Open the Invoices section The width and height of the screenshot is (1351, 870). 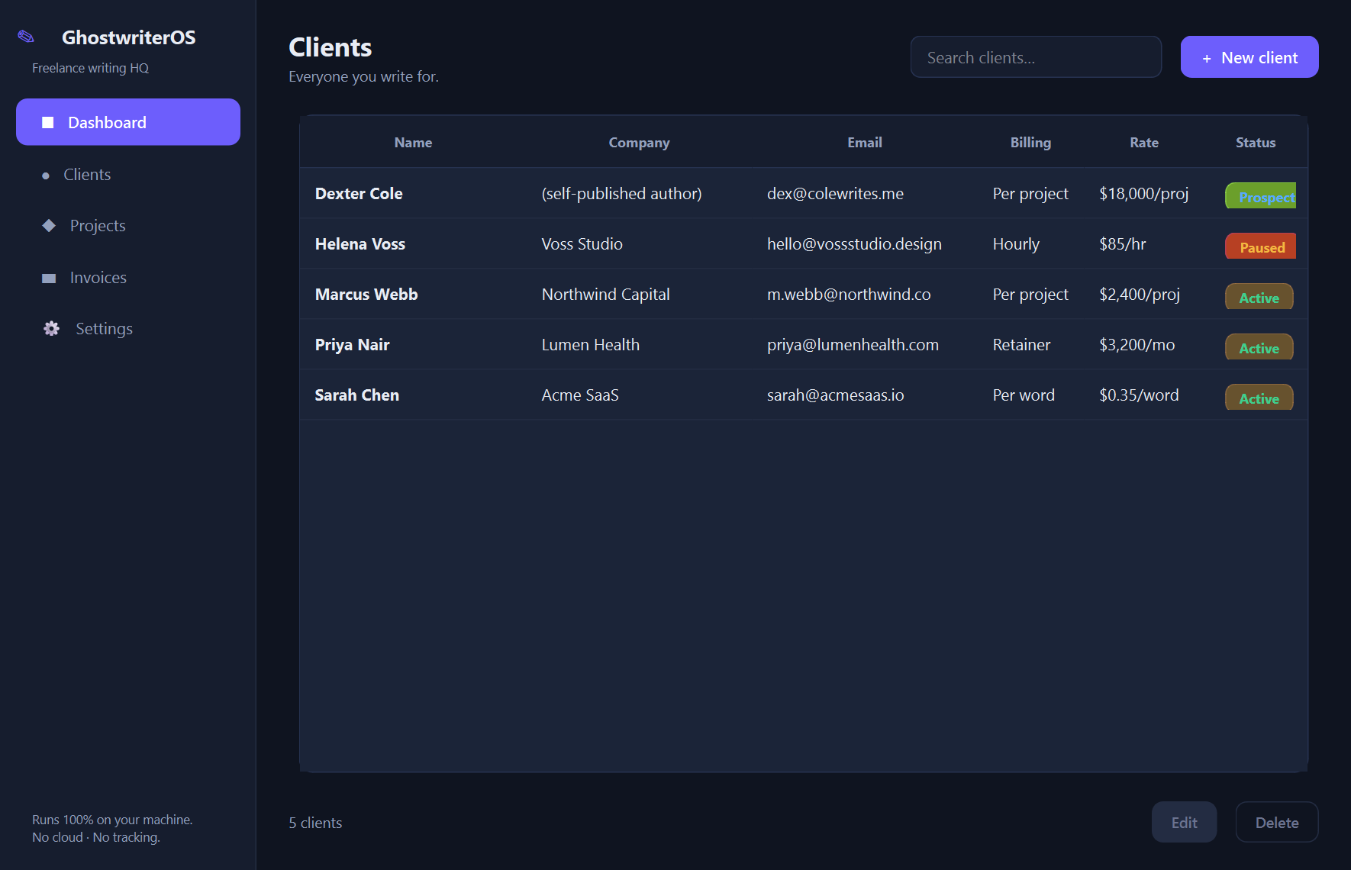128,278
